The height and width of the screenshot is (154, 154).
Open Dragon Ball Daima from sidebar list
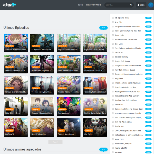coord(122,61)
